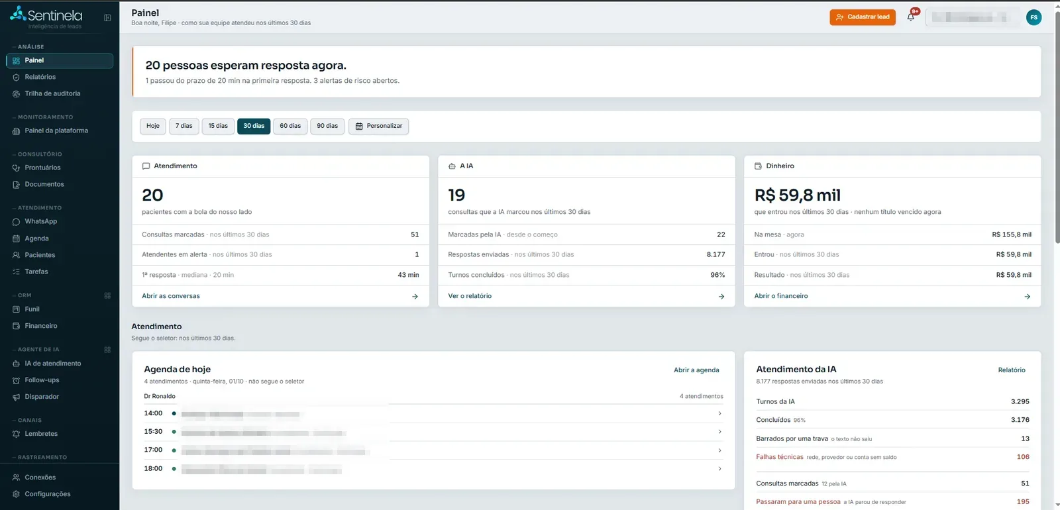Image resolution: width=1060 pixels, height=510 pixels.
Task: Click the CRM section grid icon
Action: click(x=107, y=295)
